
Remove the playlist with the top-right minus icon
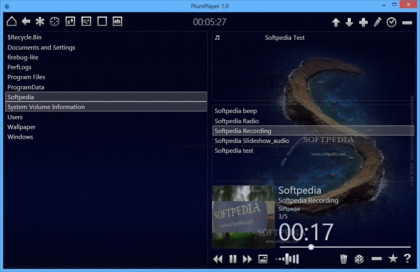pos(407,23)
